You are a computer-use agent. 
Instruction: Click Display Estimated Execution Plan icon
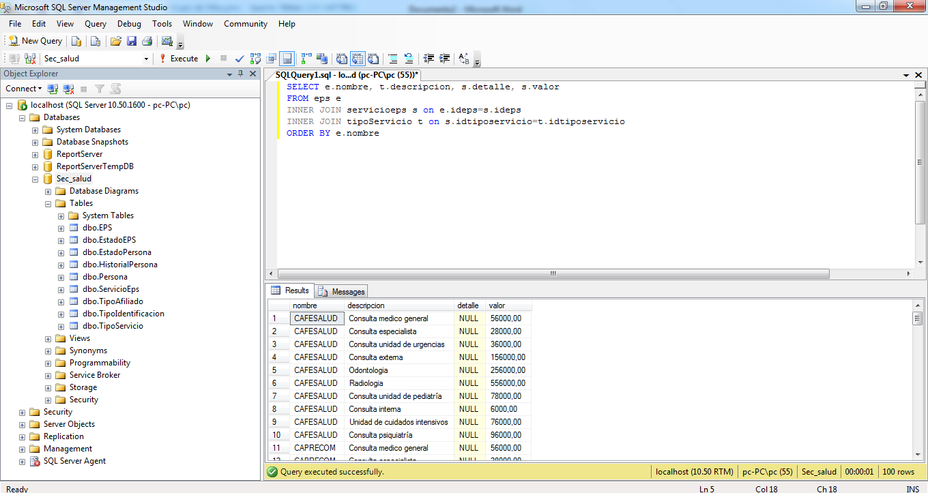[256, 59]
